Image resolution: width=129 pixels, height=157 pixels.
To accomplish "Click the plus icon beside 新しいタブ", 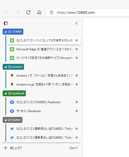I will pos(5,148).
